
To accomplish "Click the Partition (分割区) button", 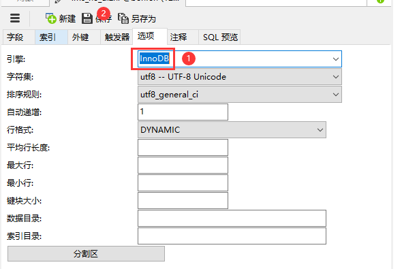I will click(86, 254).
